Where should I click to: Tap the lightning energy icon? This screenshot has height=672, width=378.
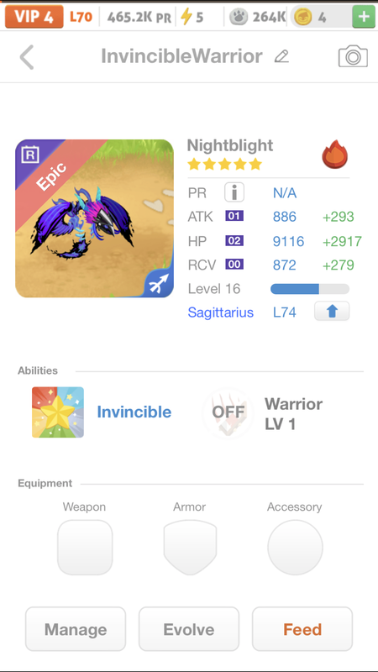tap(186, 17)
